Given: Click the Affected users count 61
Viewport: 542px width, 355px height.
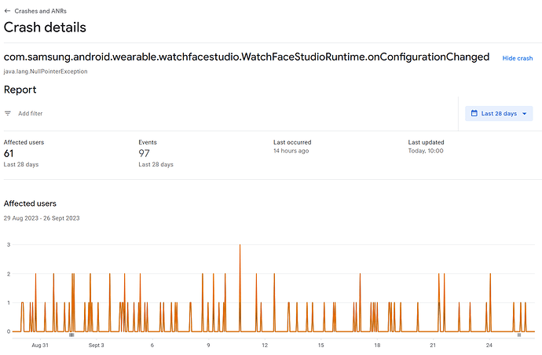Looking at the screenshot, I should (10, 153).
